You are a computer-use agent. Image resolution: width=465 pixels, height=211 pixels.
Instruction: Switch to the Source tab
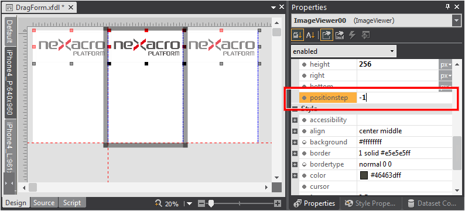(44, 203)
